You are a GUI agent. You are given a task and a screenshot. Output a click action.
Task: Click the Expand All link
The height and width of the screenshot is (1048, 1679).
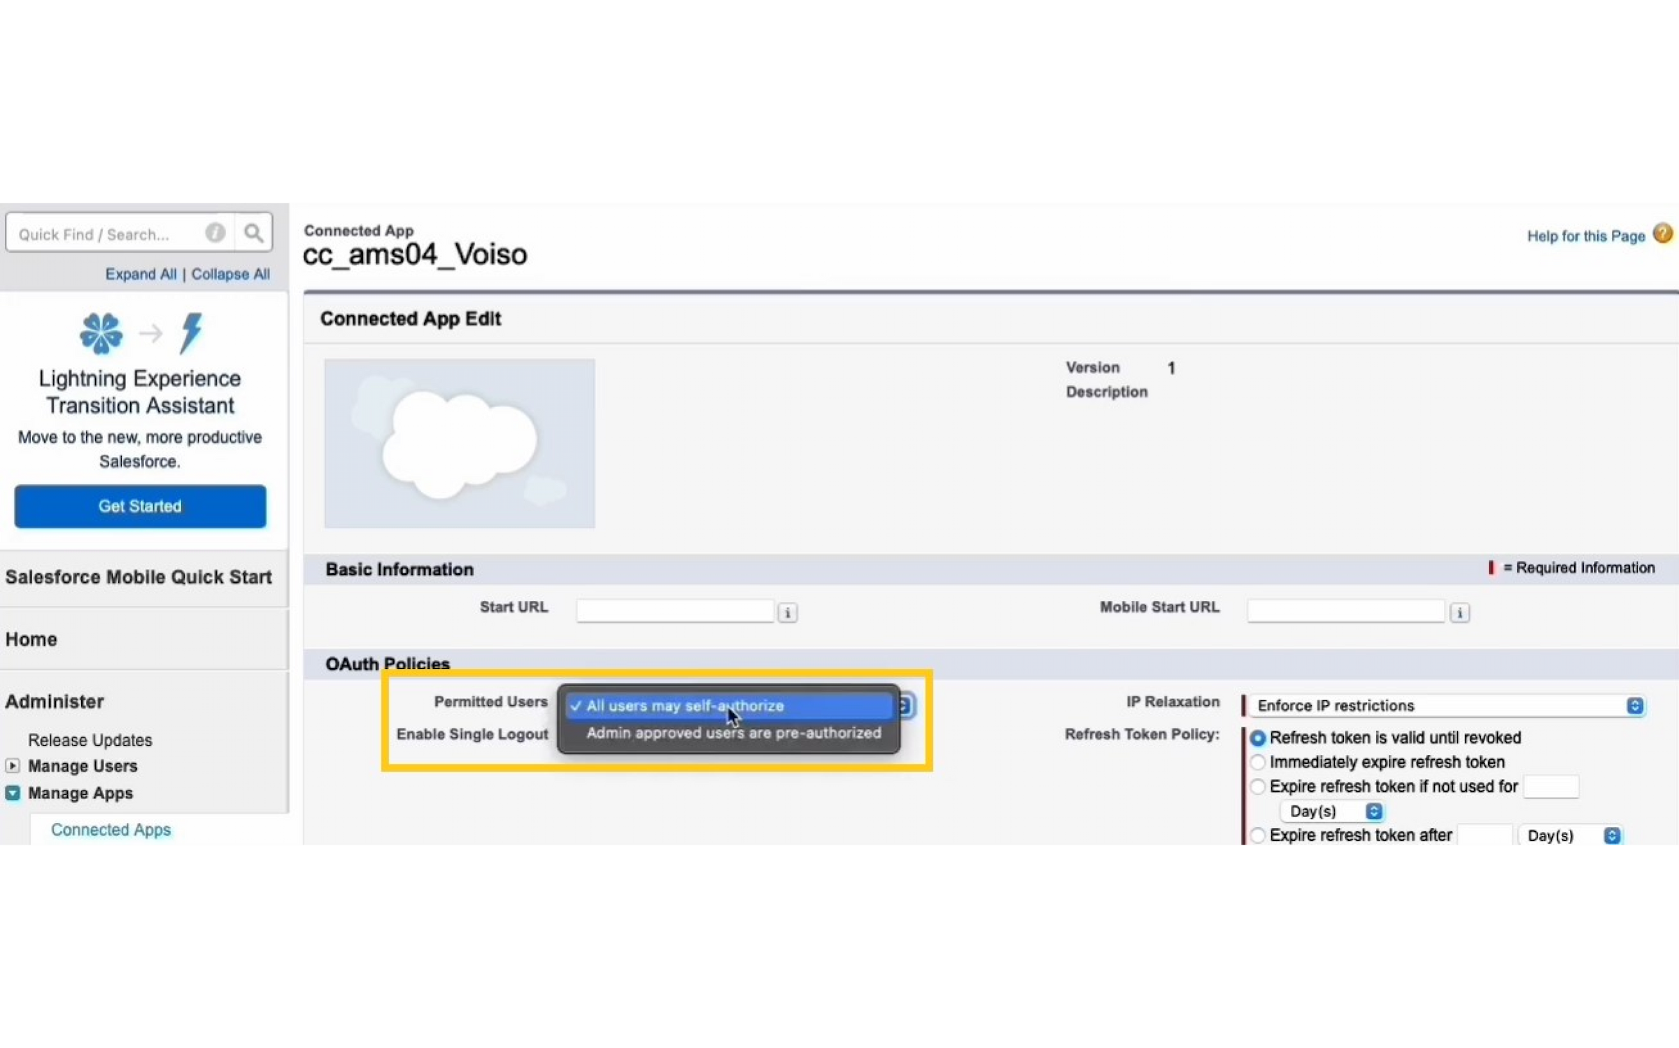(x=141, y=274)
